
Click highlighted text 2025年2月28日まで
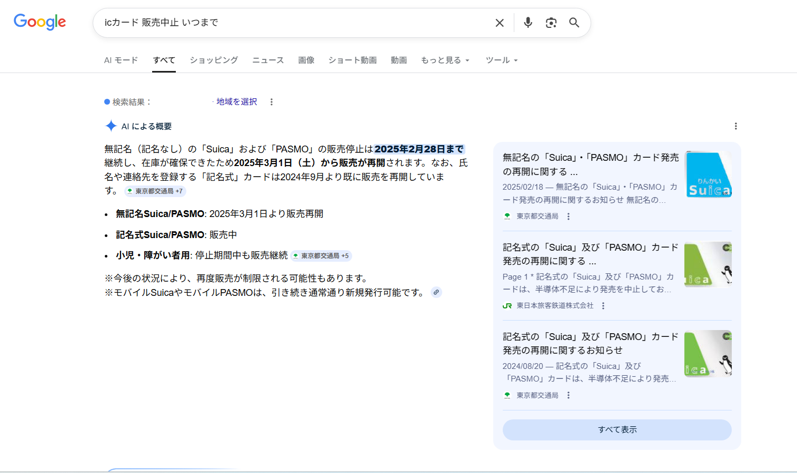419,149
